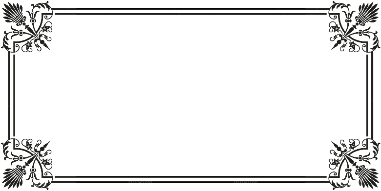Click the bottom double-line border
Screen dimensions: 381x191
click(190, 179)
